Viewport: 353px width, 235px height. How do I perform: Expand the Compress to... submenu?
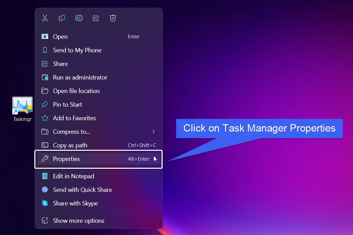point(99,132)
